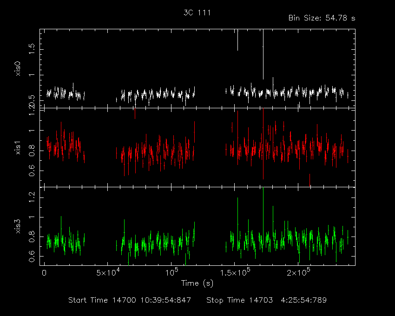Click inside the red xis1 light curve panel
Viewport: 395px width, 316px height.
(x=197, y=148)
